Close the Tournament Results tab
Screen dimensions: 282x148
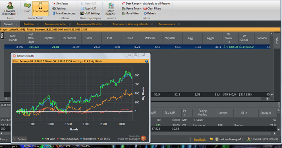pyautogui.click(x=106, y=24)
